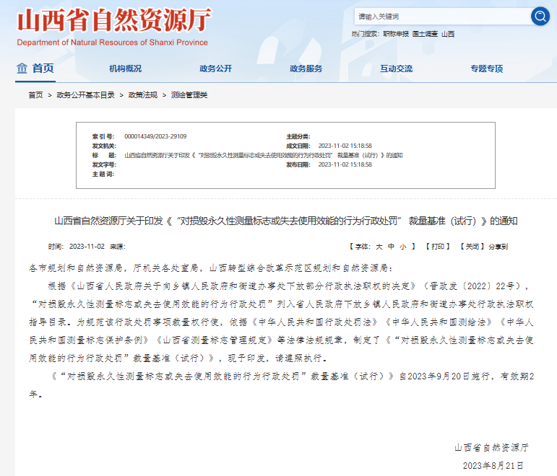
Task: Click the 打印 print button
Action: tap(437, 246)
